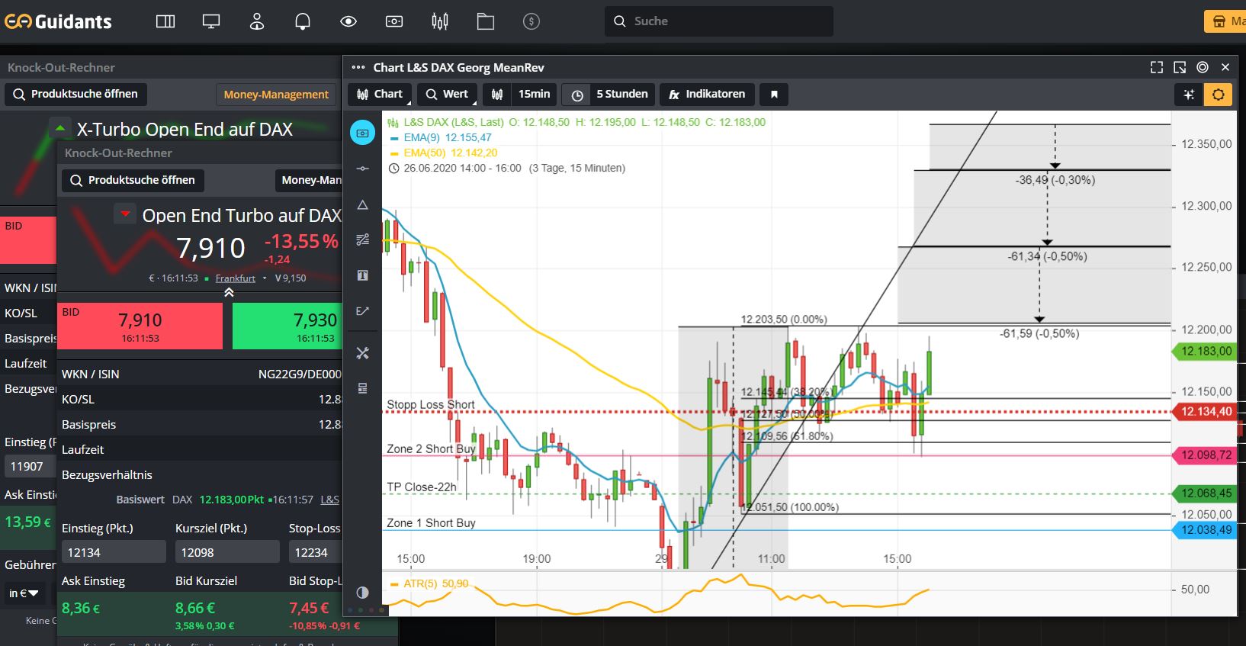Open the folder icon in top bar
This screenshot has height=646, width=1246.
(486, 21)
